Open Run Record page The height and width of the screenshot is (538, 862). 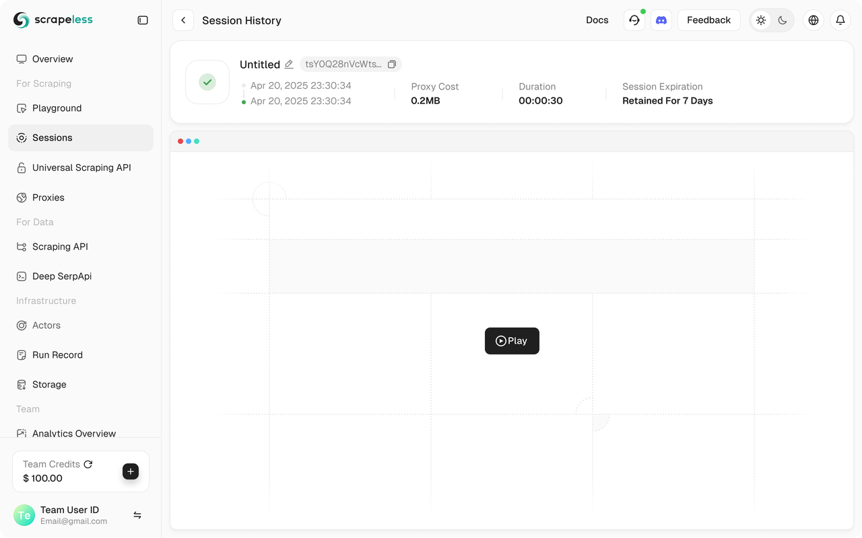pos(81,355)
